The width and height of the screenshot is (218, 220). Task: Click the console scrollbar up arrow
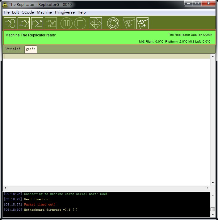(213, 195)
